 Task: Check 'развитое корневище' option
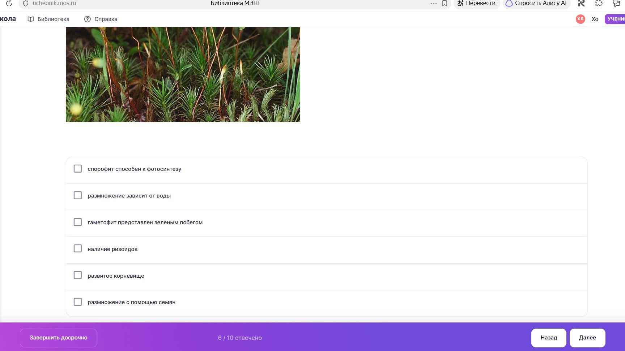(x=78, y=275)
